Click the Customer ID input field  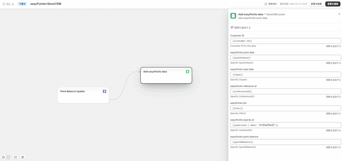coord(286,41)
